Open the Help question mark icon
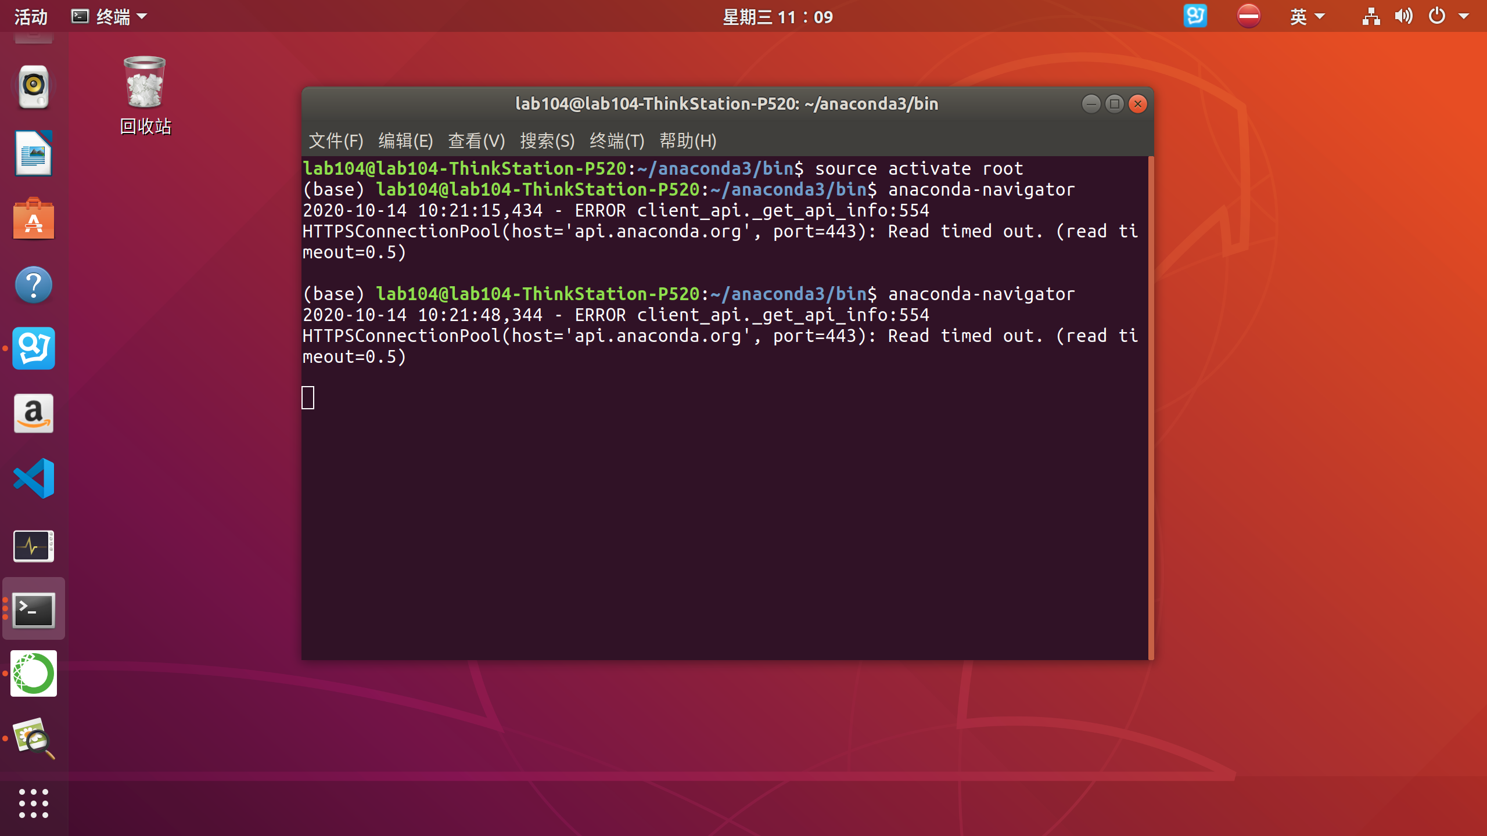The height and width of the screenshot is (836, 1487). pos(34,284)
